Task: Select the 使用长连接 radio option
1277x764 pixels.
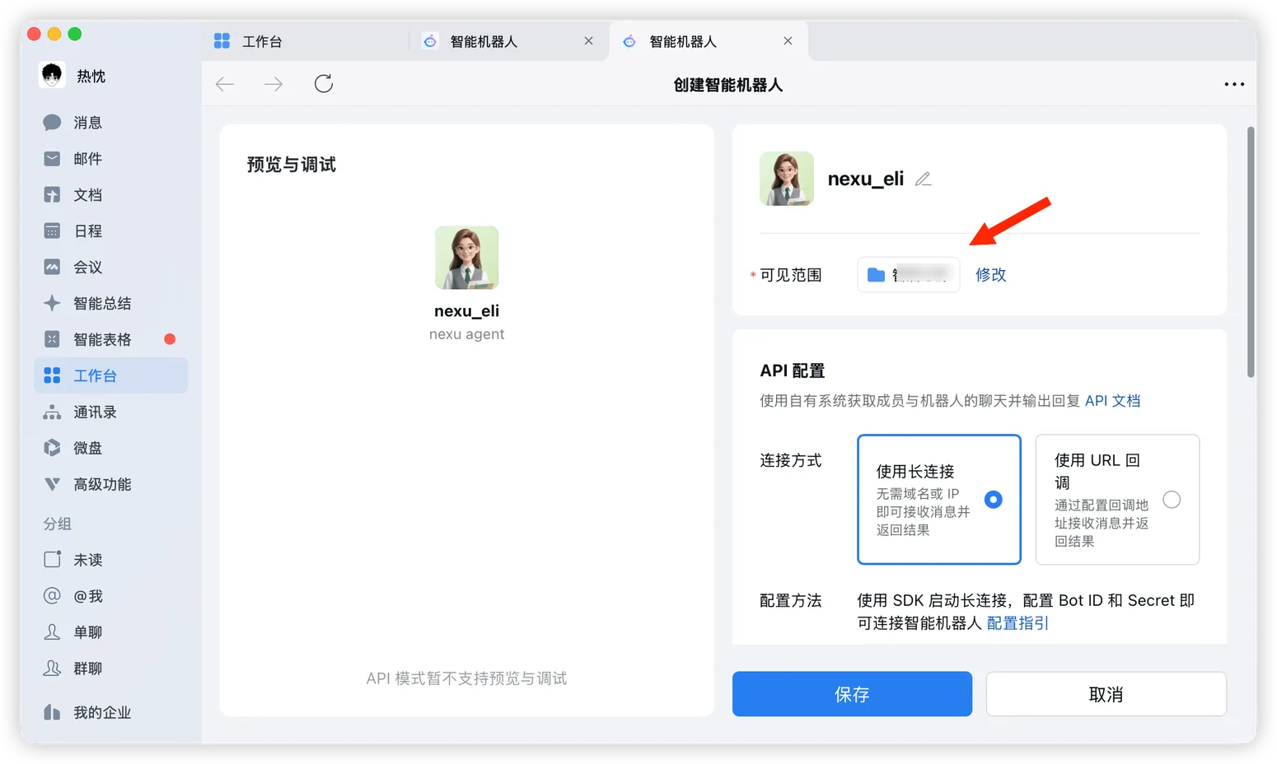Action: click(x=993, y=500)
